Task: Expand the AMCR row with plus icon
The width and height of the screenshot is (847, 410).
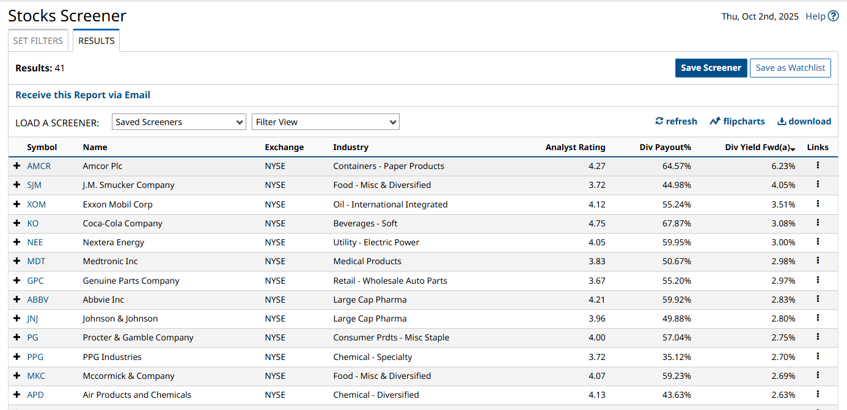Action: tap(16, 166)
